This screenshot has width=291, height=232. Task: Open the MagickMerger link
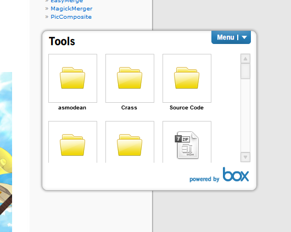click(x=71, y=9)
